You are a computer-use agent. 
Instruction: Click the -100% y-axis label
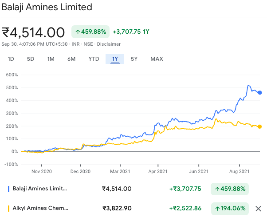11,164
